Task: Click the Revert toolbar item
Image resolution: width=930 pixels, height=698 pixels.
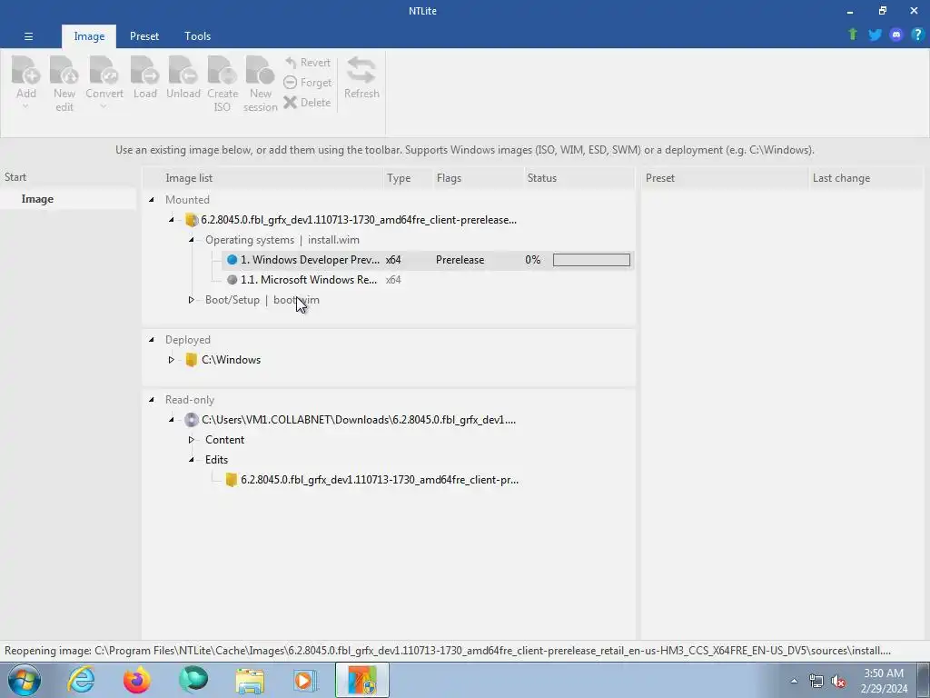Action: coord(307,63)
